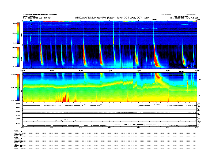Click the 16:00 tick label under RAD1 panel
The height and width of the screenshot is (164, 212).
coord(139,70)
